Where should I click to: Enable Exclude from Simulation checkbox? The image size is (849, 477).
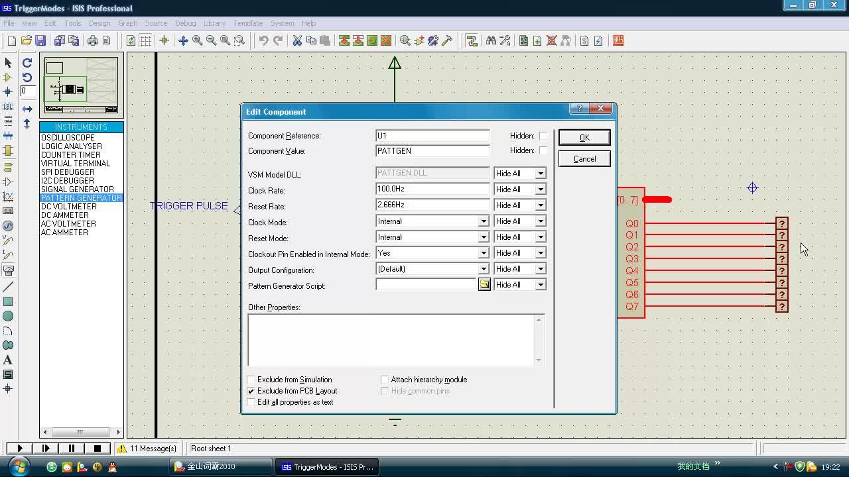point(251,380)
